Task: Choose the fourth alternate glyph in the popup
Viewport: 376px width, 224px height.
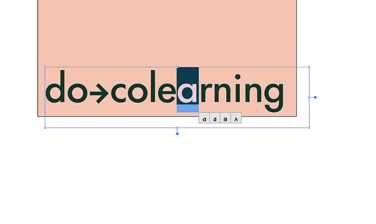Action: point(236,118)
